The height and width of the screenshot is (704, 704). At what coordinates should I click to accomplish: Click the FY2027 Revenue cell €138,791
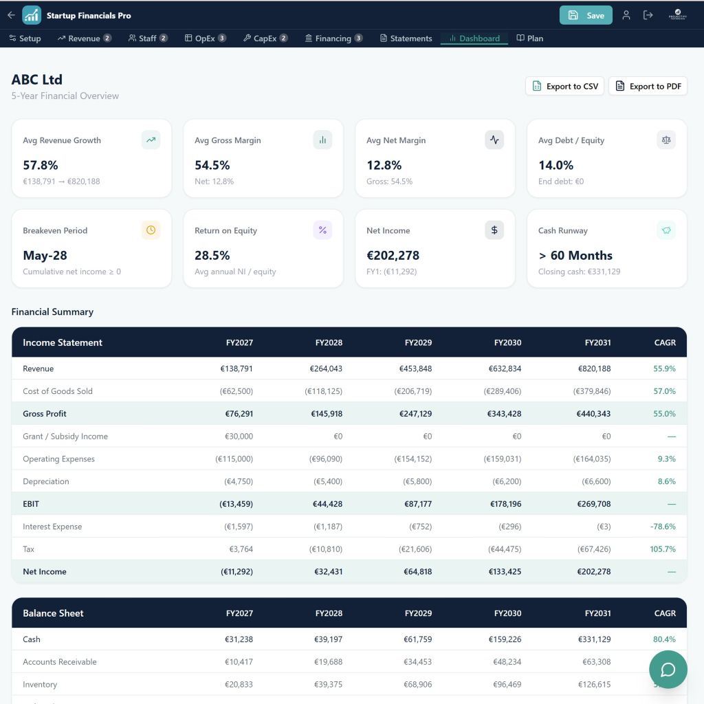(236, 368)
